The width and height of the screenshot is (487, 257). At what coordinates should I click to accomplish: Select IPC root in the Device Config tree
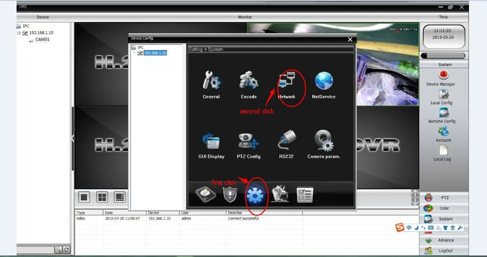pyautogui.click(x=140, y=48)
